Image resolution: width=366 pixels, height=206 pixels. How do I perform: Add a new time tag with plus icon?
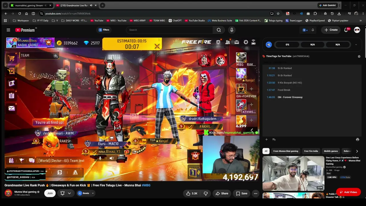tap(266, 139)
